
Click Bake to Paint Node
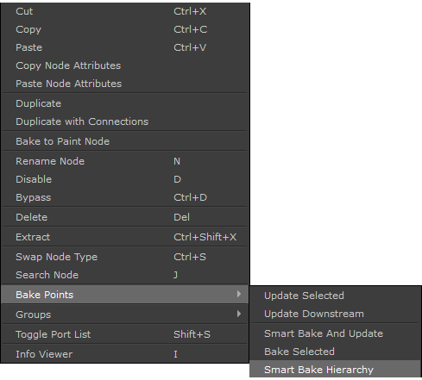pos(125,141)
